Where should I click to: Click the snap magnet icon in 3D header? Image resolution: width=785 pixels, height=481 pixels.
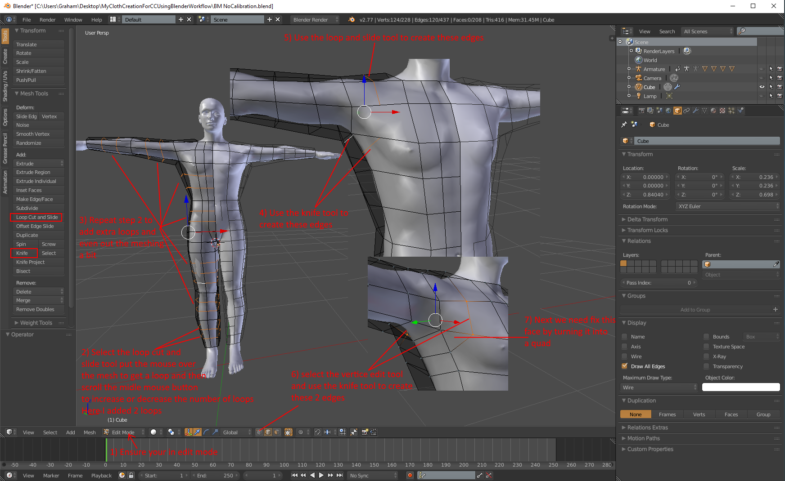tap(318, 432)
